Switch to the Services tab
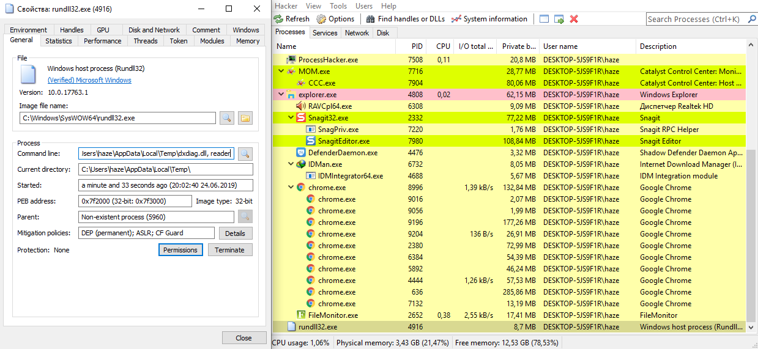The image size is (758, 349). pyautogui.click(x=325, y=33)
